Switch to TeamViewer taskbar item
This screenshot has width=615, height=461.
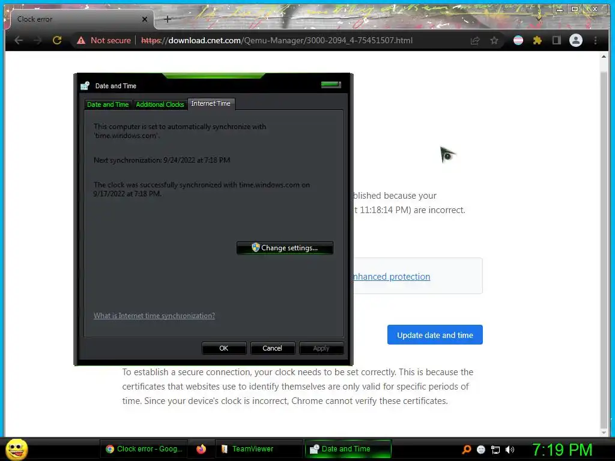coord(259,449)
